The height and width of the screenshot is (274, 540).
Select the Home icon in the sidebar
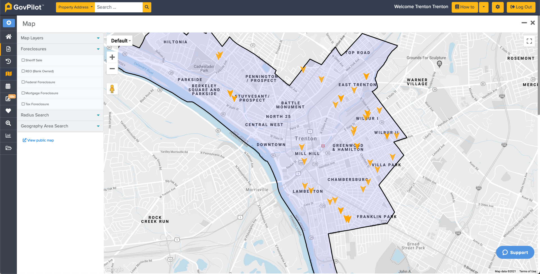point(9,37)
